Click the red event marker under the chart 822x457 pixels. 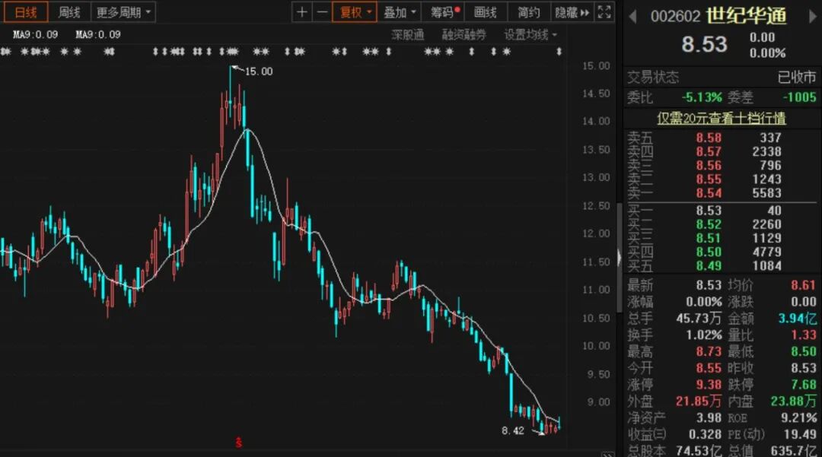pos(238,443)
